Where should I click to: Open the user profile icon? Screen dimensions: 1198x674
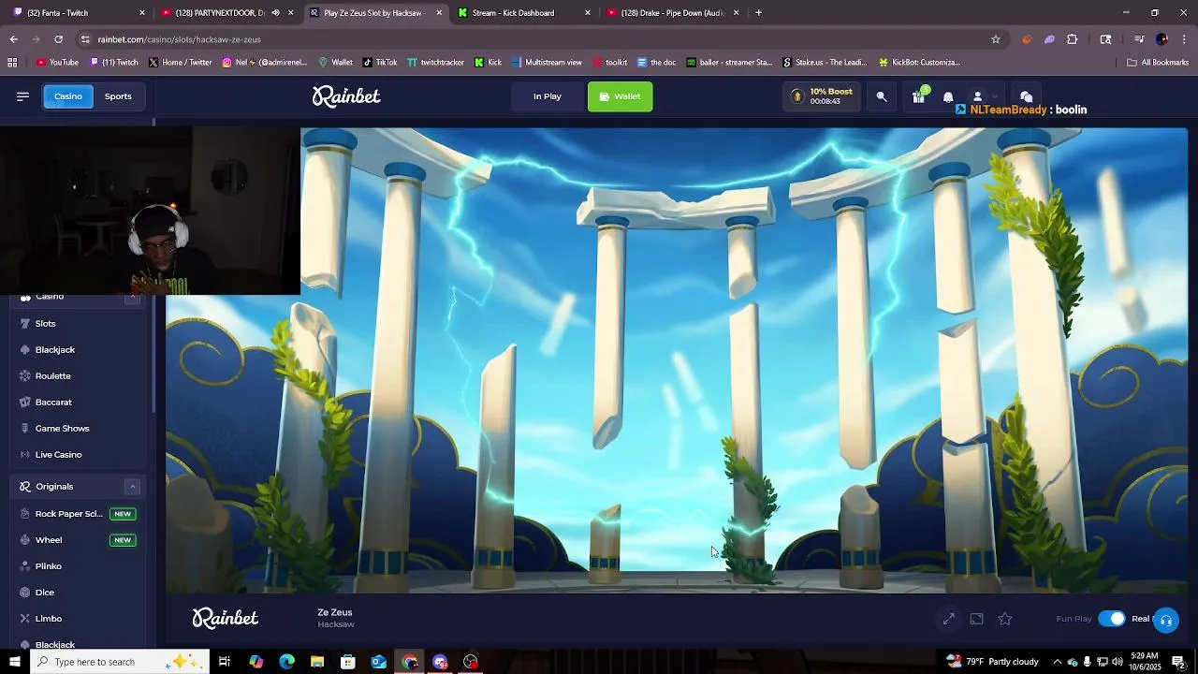pyautogui.click(x=977, y=96)
